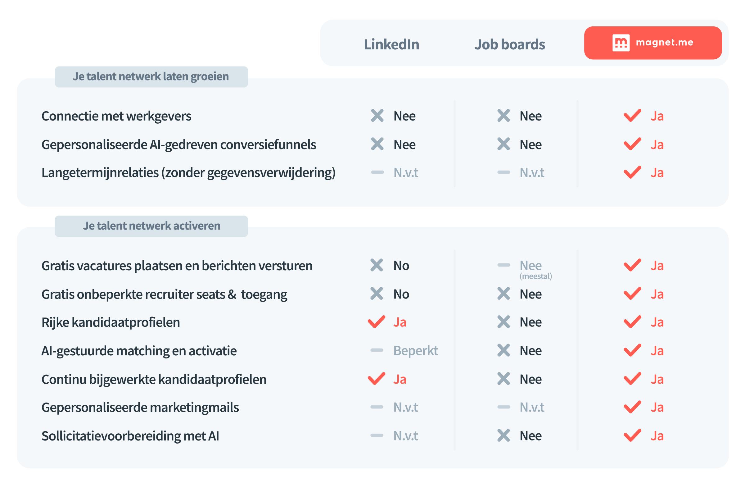Click LinkedIn's cross icon for Connectie met werkgevers
The width and height of the screenshot is (745, 488).
(x=377, y=116)
